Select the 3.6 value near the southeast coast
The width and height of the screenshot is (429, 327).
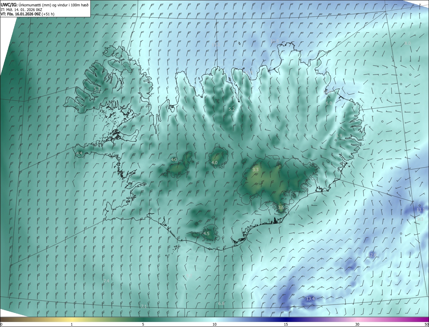pyautogui.click(x=281, y=208)
